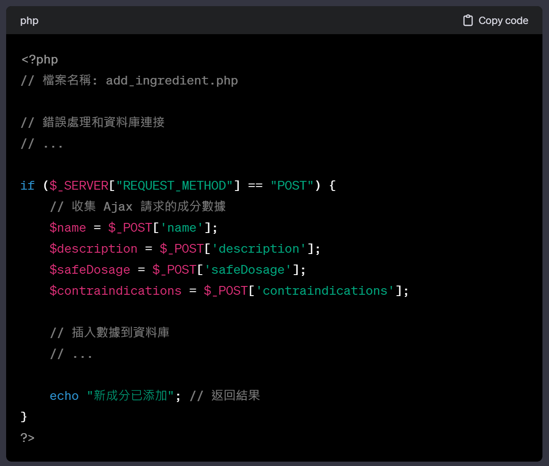Click the $_SERVER variable
Image resolution: width=549 pixels, height=466 pixels.
[x=79, y=186]
